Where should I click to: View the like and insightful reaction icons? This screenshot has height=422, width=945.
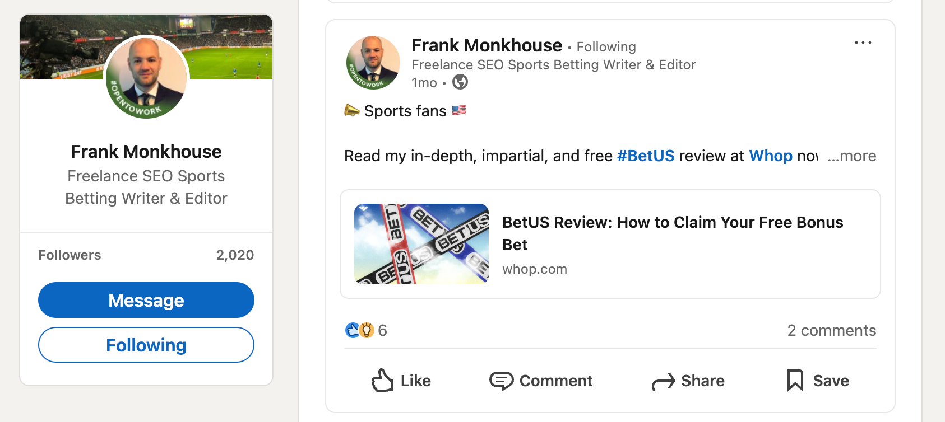tap(359, 330)
